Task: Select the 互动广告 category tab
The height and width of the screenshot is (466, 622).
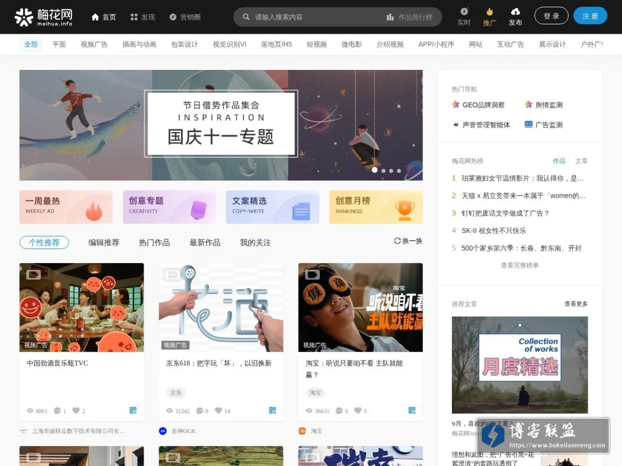Action: (x=511, y=45)
